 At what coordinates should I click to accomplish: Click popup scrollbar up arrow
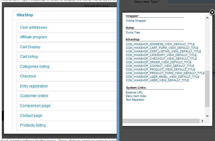(x=207, y=18)
